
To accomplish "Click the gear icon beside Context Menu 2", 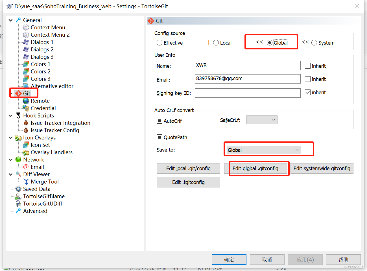I will (x=26, y=35).
